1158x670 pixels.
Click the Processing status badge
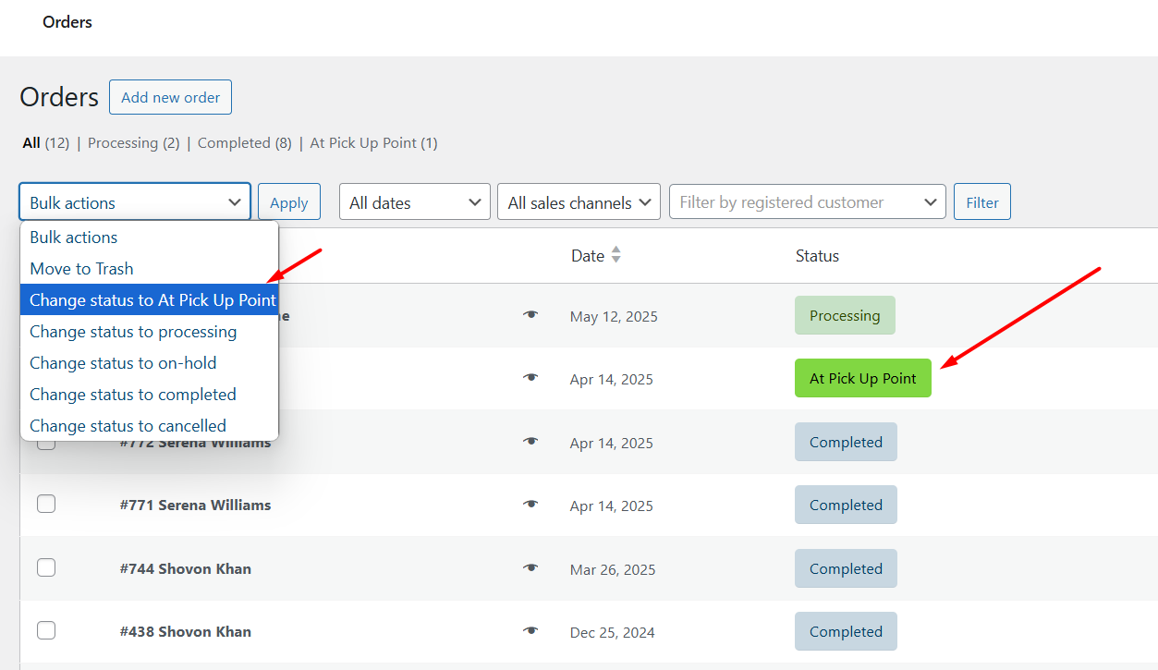(x=845, y=315)
